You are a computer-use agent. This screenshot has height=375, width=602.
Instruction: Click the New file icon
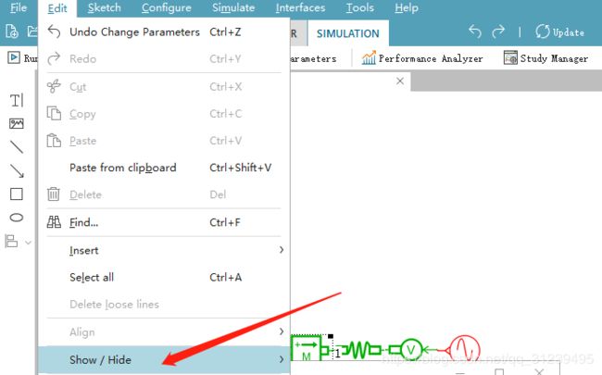click(x=12, y=31)
